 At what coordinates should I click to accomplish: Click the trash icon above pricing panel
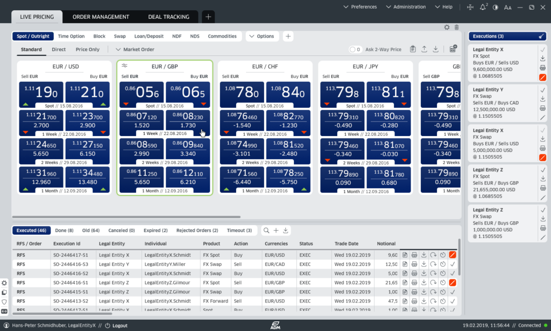[456, 27]
